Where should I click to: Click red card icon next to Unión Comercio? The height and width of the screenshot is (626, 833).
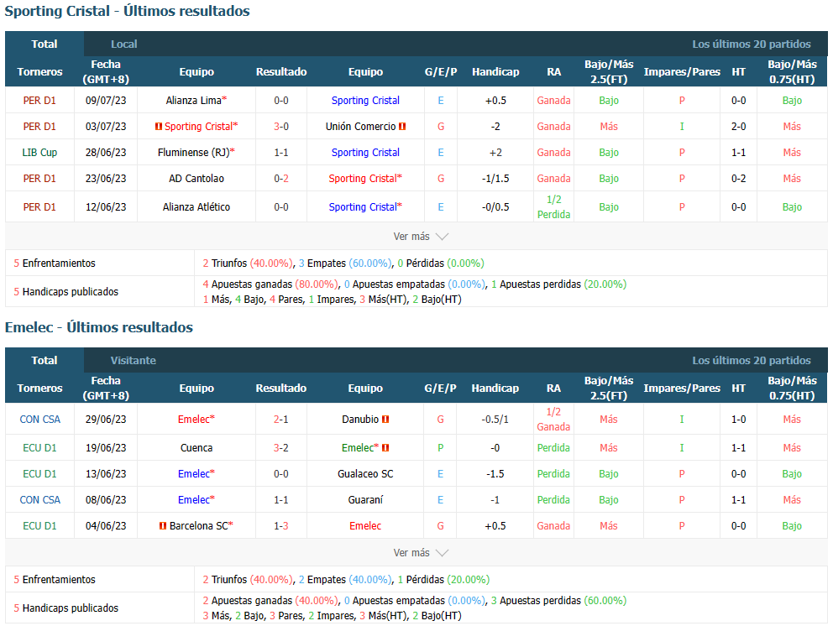tap(402, 127)
